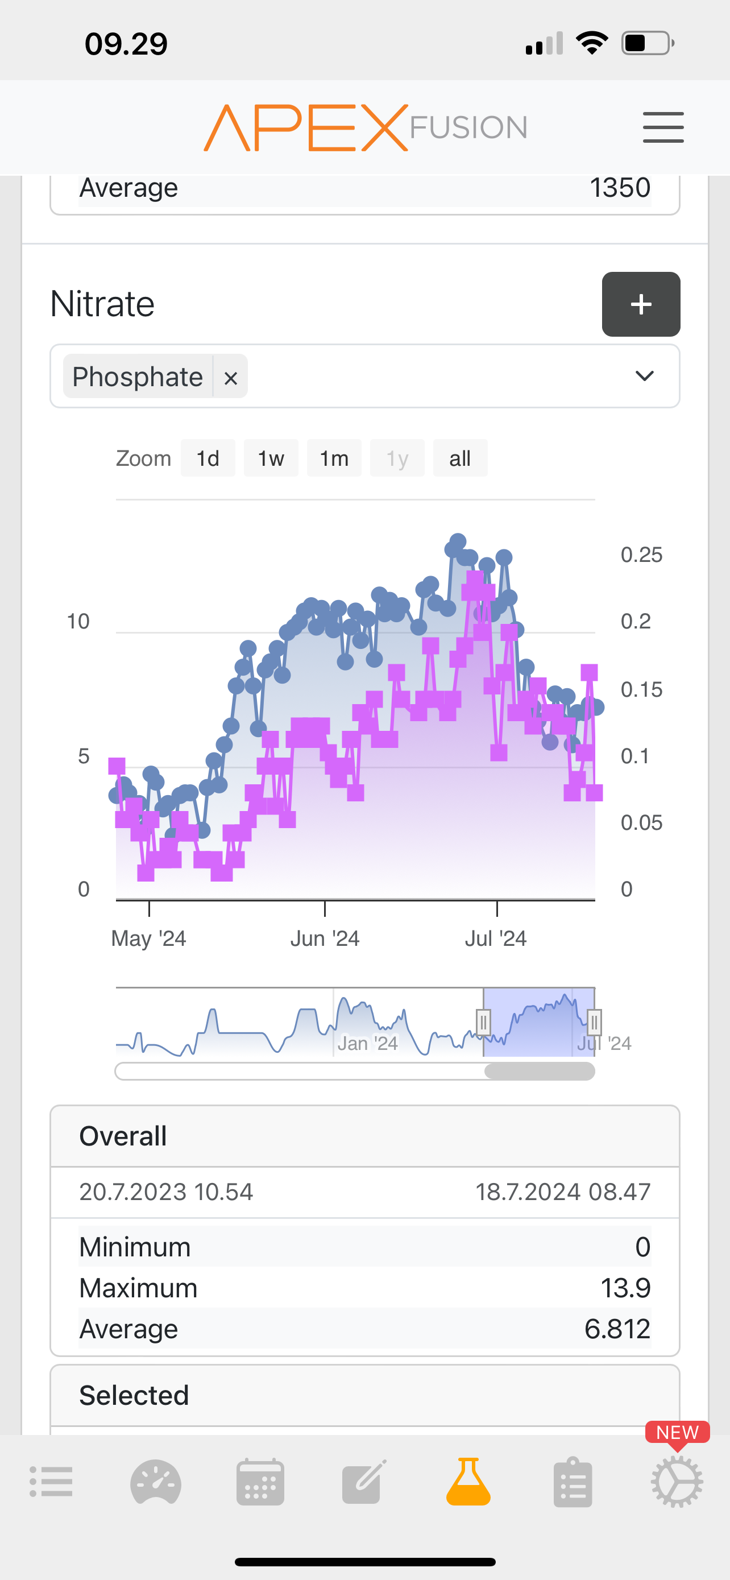
Task: Open the hamburger menu
Action: coord(662,127)
